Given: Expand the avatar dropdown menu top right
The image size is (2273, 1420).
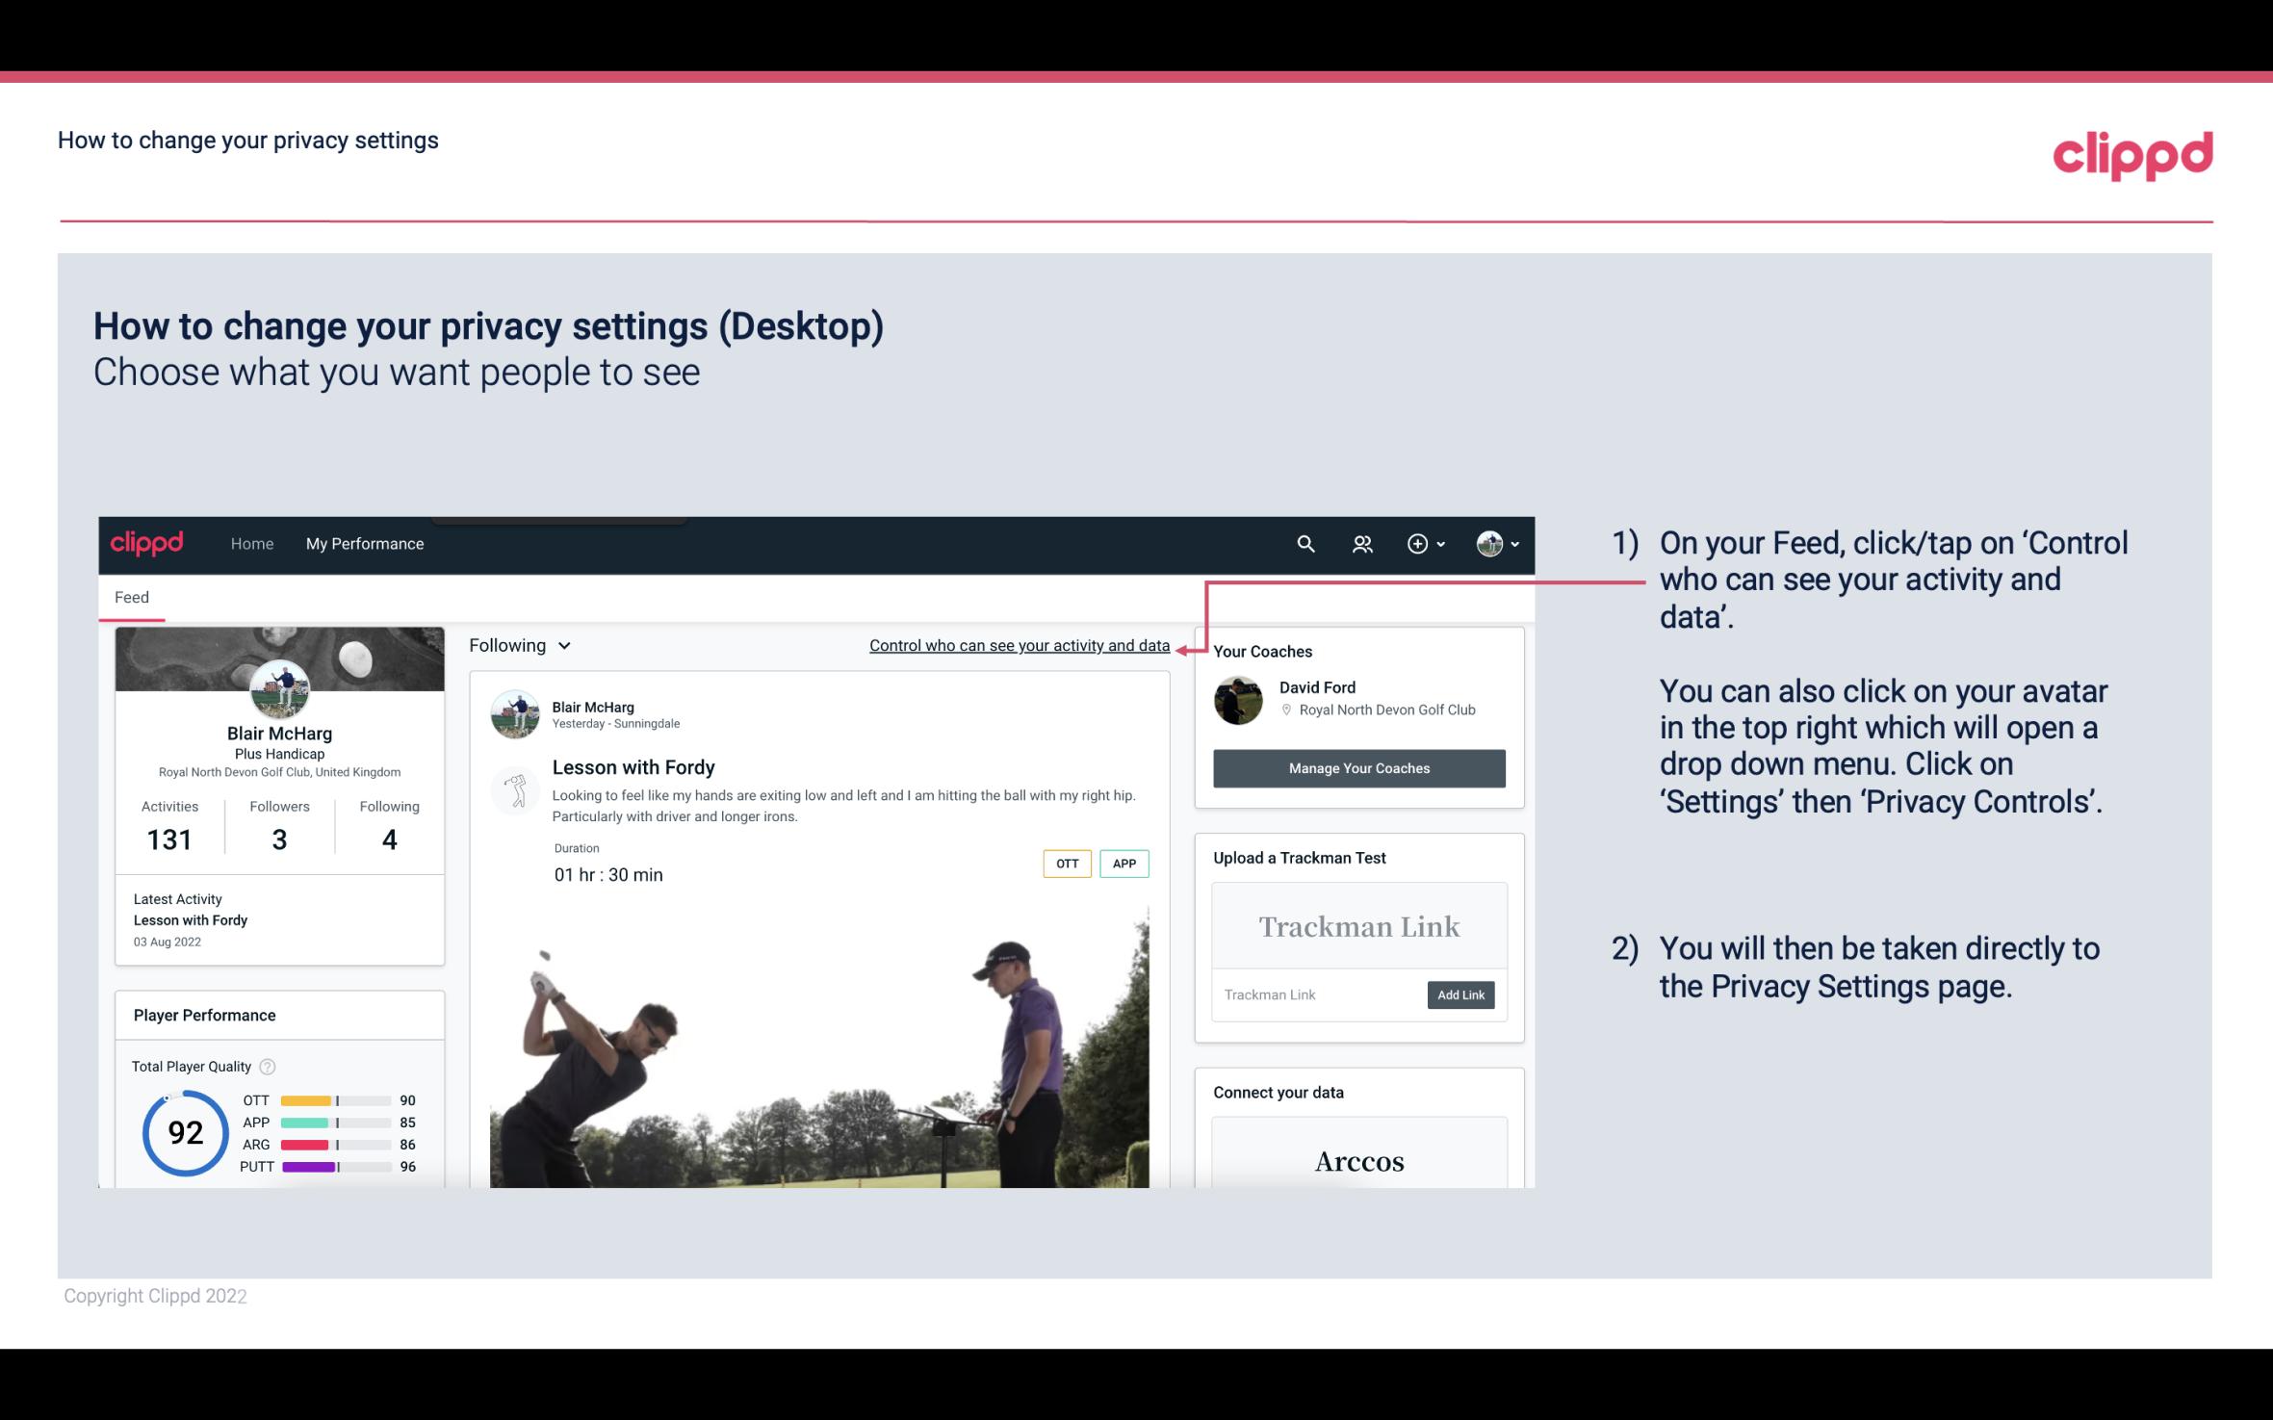Looking at the screenshot, I should [x=1498, y=543].
